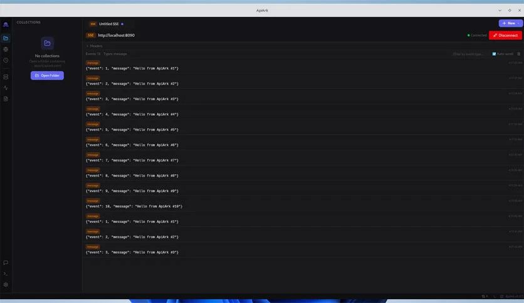Image resolution: width=524 pixels, height=303 pixels.
Task: Click the 'Events: 13' counter
Action: click(93, 54)
